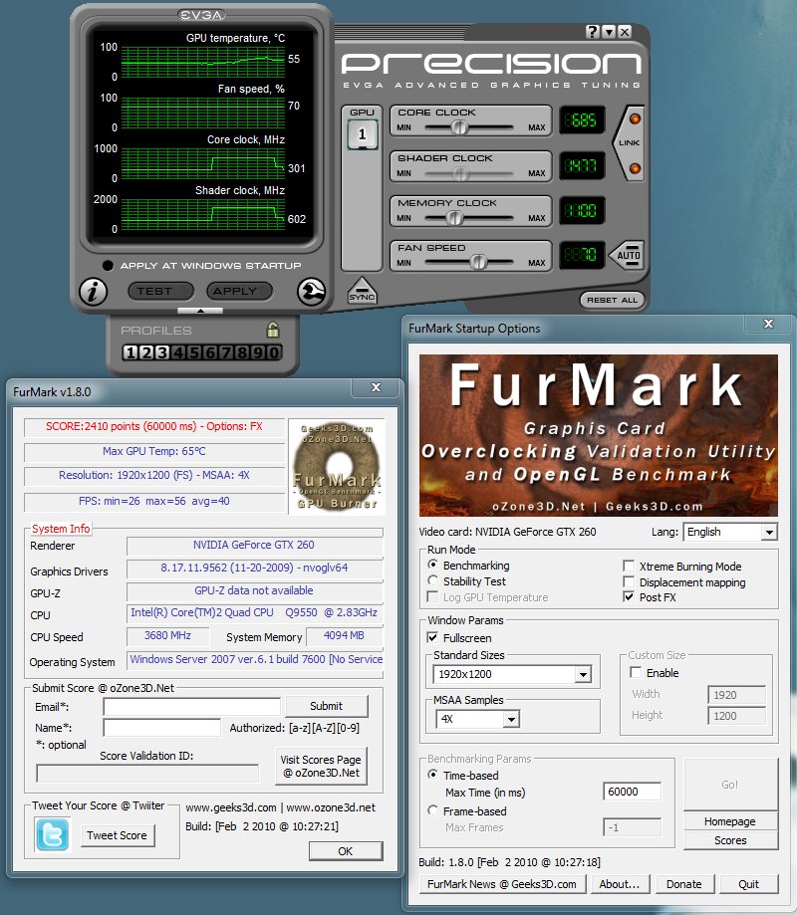Click the Max GPU Temp: 65°C text

pos(154,451)
